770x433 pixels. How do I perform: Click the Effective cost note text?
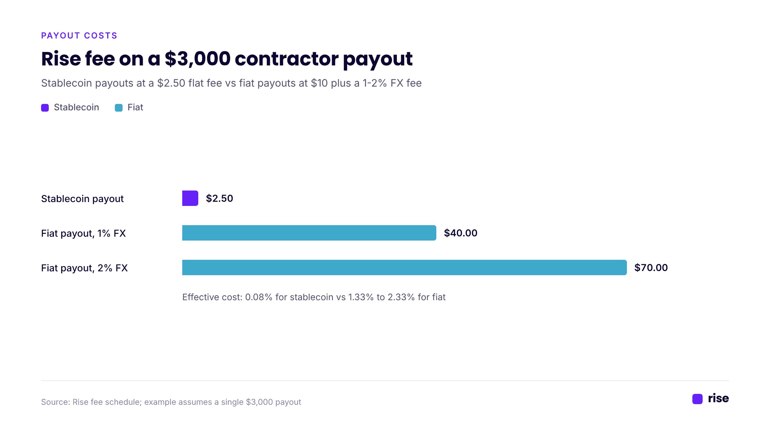tap(314, 297)
